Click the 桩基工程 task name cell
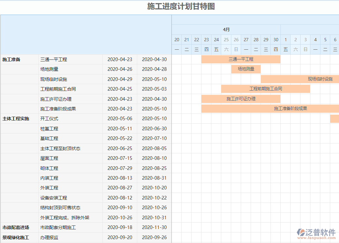339x243 pixels. tap(49, 129)
